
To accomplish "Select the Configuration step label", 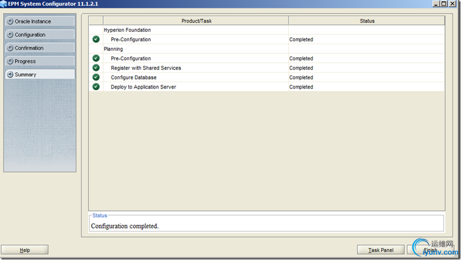I will tap(30, 35).
